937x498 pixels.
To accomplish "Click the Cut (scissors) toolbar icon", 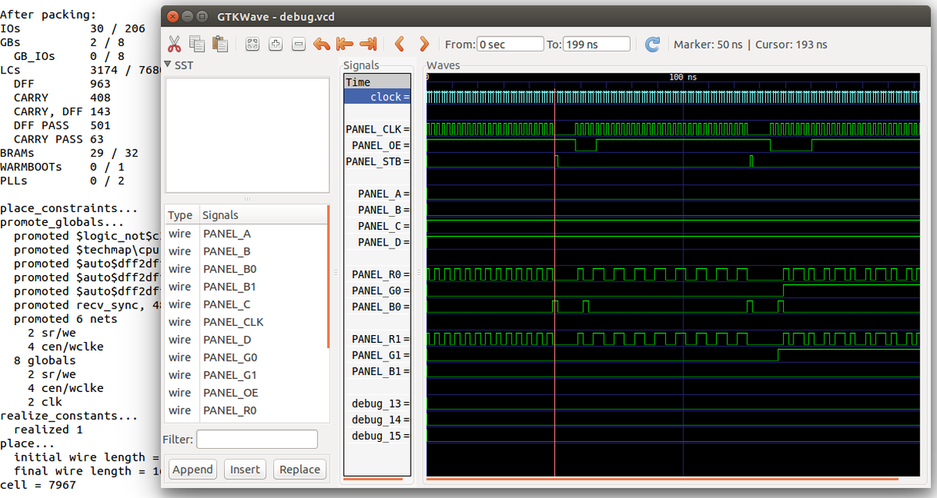I will point(174,44).
